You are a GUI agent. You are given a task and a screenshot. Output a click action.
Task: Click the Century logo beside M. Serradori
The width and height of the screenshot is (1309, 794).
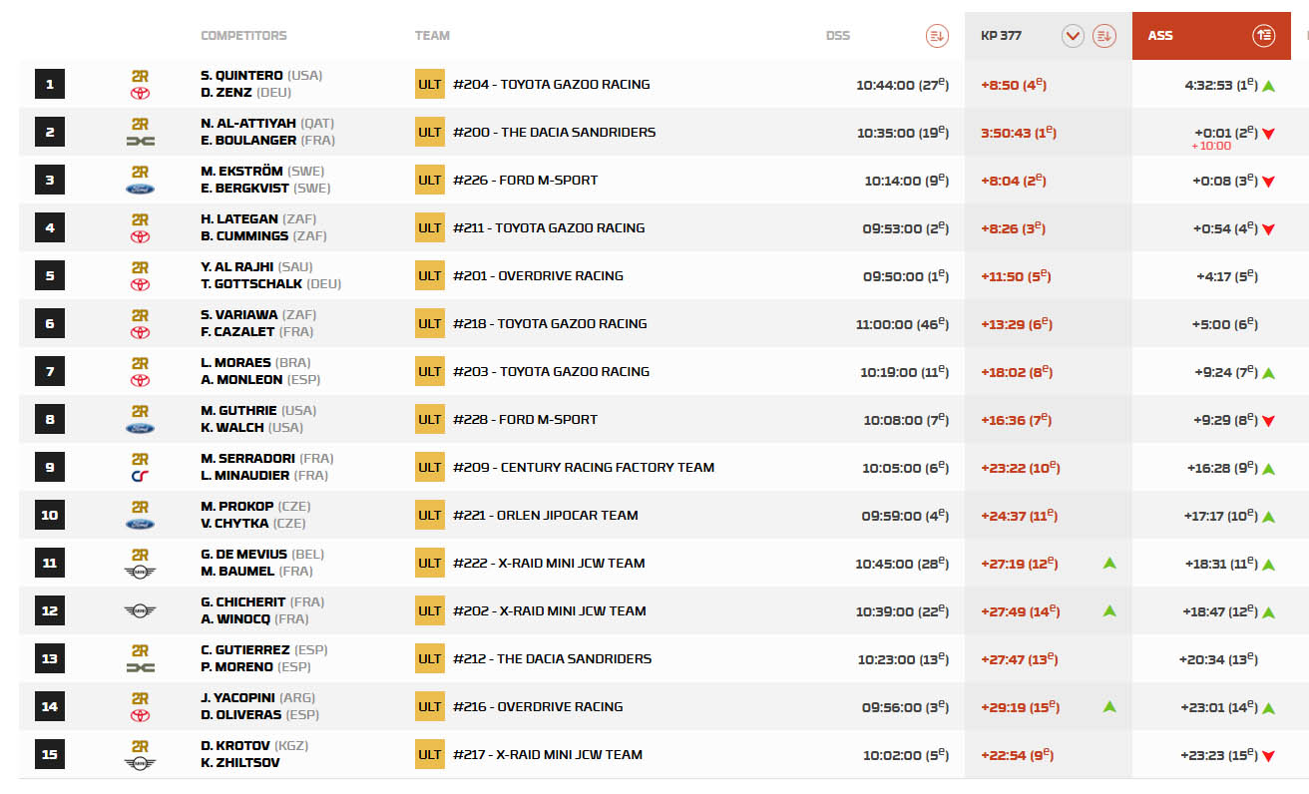pyautogui.click(x=140, y=476)
